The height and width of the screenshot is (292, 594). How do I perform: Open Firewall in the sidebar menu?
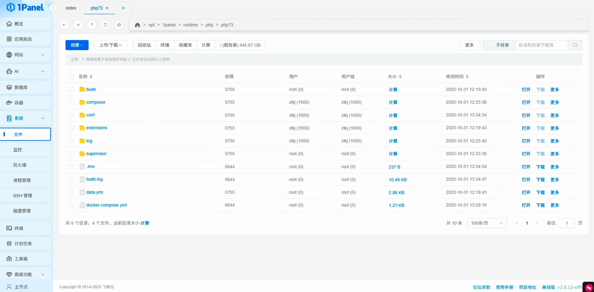(20, 165)
